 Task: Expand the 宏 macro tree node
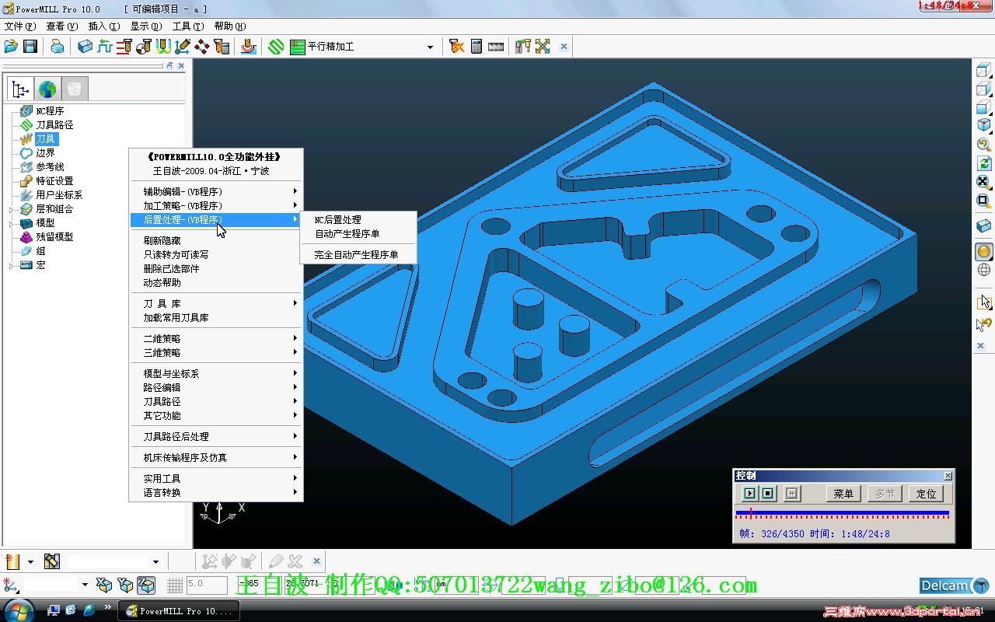pyautogui.click(x=11, y=265)
